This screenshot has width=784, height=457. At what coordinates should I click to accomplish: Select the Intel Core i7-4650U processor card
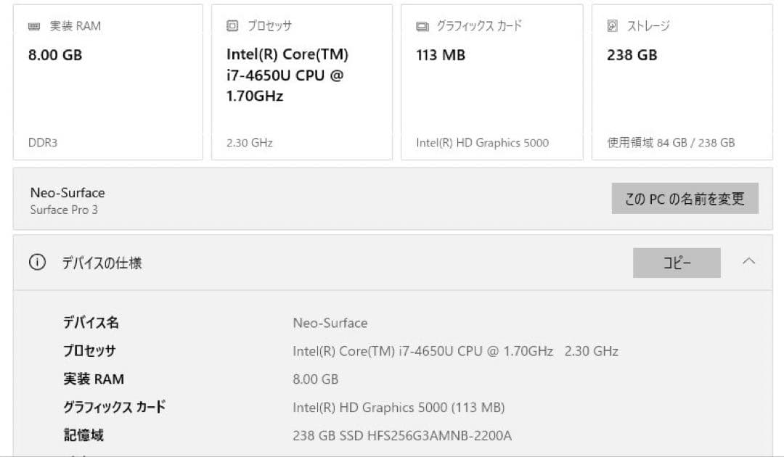pos(302,80)
